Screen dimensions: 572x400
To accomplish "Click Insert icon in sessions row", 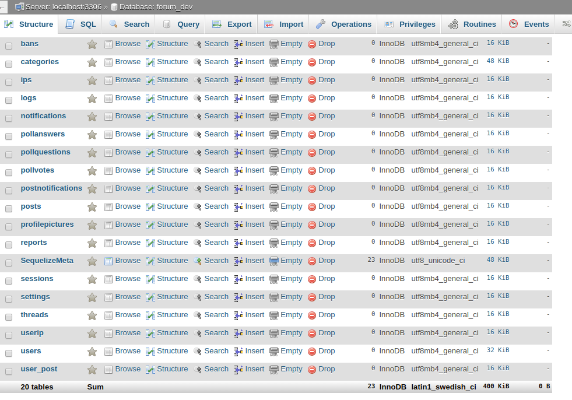I will [238, 279].
